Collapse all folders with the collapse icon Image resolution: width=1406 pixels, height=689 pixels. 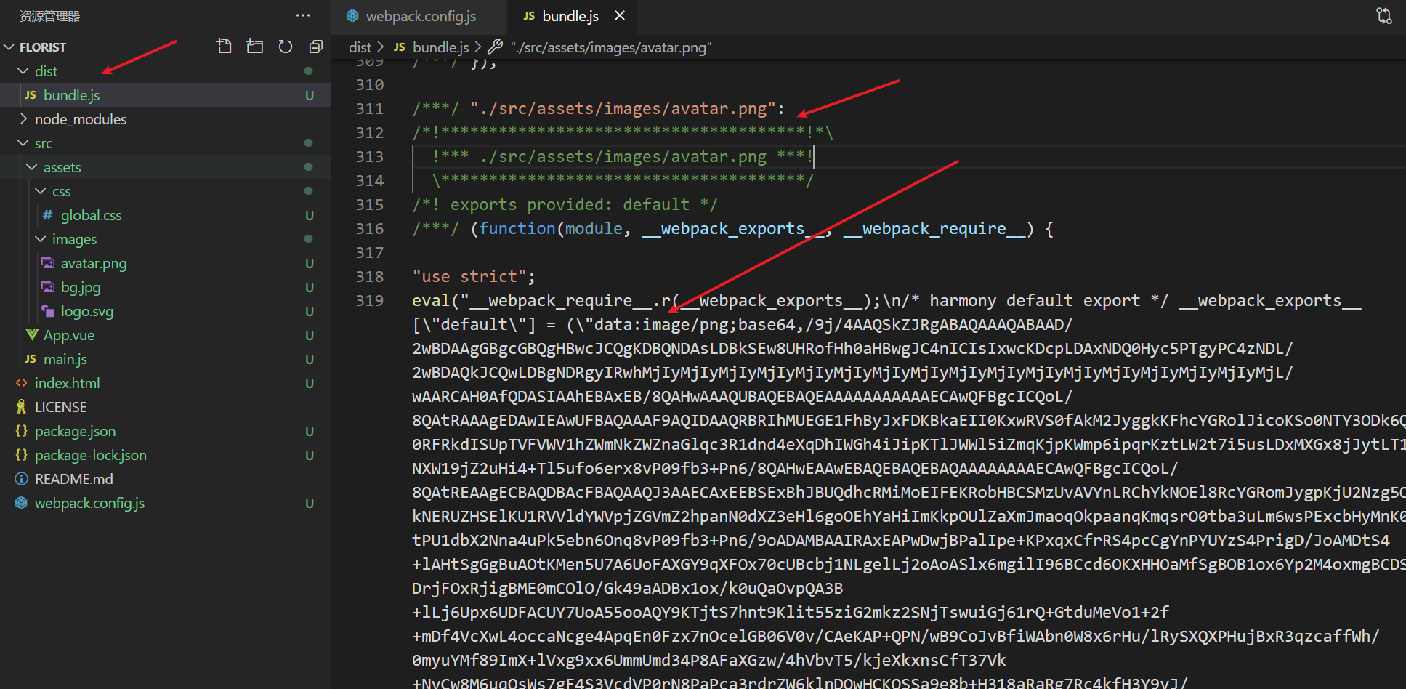[x=315, y=47]
